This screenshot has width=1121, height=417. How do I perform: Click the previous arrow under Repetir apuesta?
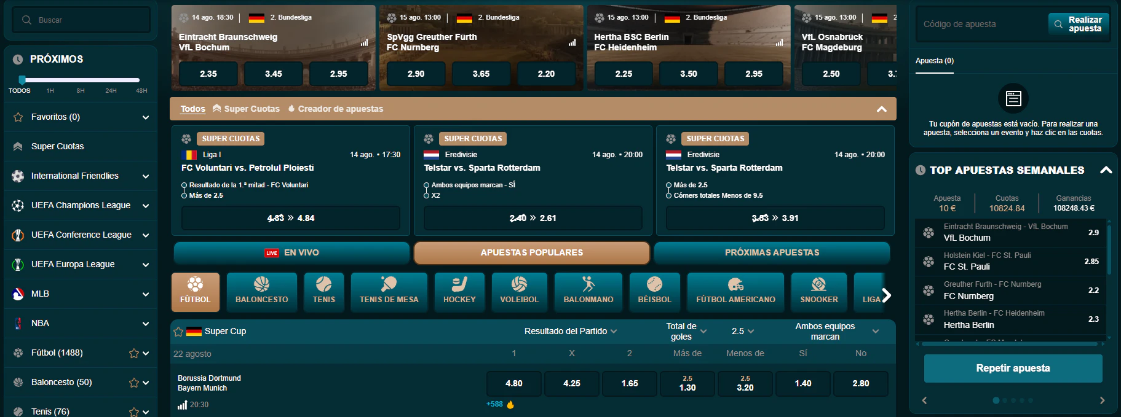click(x=924, y=400)
